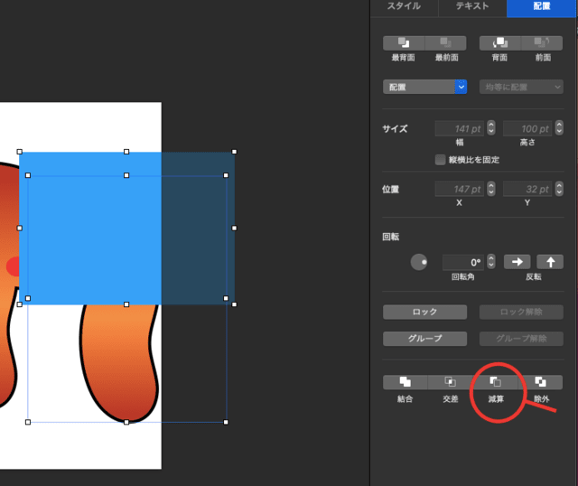Click the width field stepper arrows
The image size is (578, 486).
coord(491,129)
